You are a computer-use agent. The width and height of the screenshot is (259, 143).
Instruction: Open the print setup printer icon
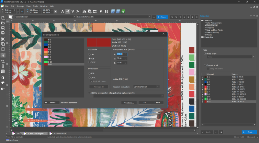tap(90, 11)
